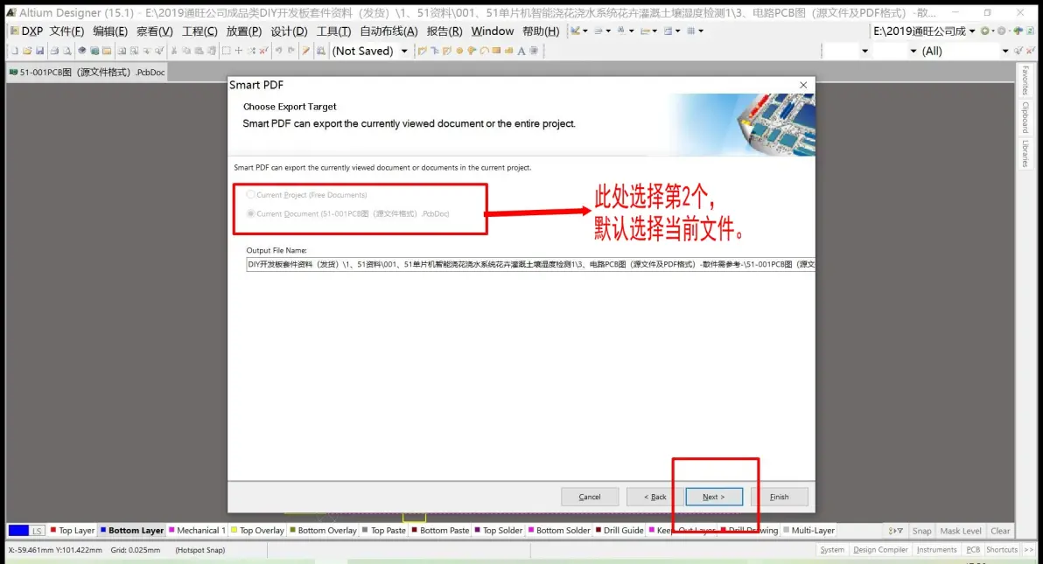Image resolution: width=1043 pixels, height=564 pixels.
Task: Click the Output File Name field
Action: click(530, 264)
